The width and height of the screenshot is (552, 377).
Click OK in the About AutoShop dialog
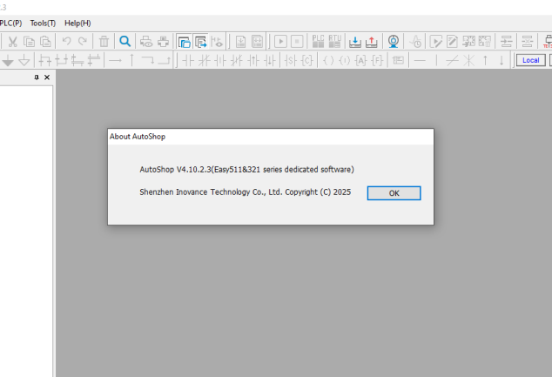(x=394, y=193)
